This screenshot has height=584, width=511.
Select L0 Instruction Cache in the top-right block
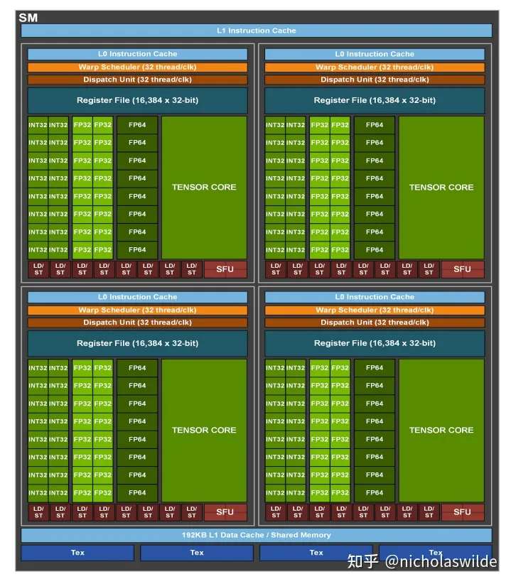(x=375, y=54)
